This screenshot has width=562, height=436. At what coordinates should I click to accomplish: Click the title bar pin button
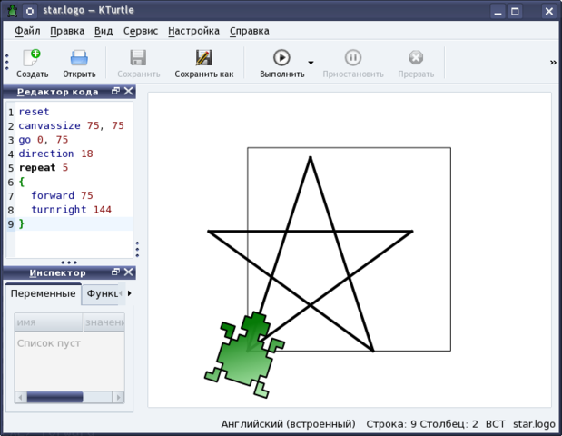click(x=30, y=11)
